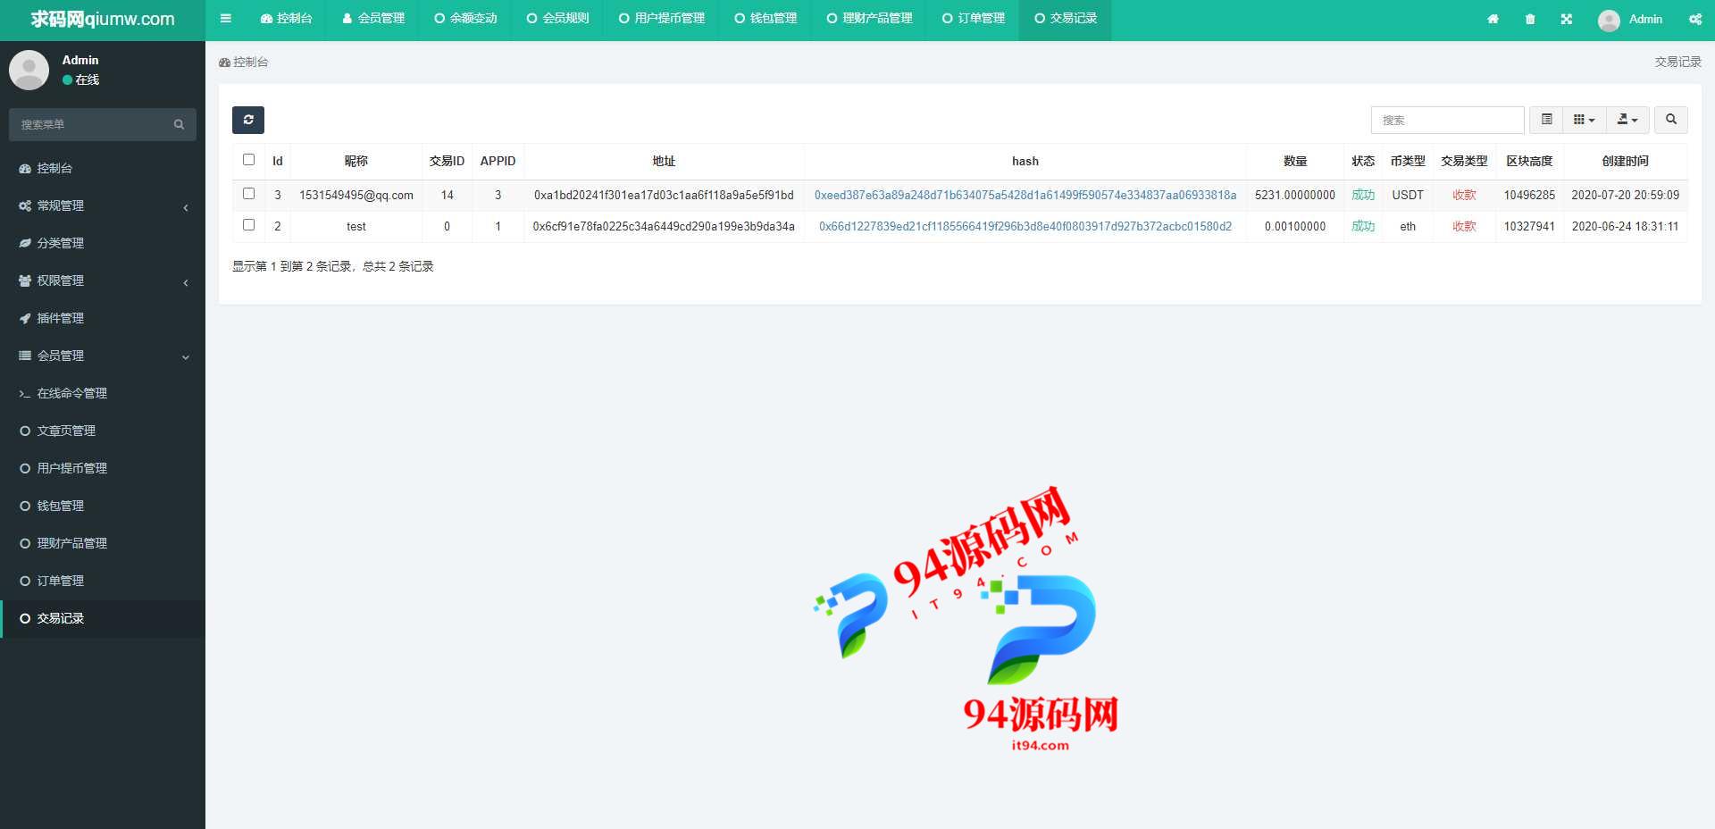Open hash link starting 0x66d1227839
The height and width of the screenshot is (829, 1715).
[x=1025, y=226]
